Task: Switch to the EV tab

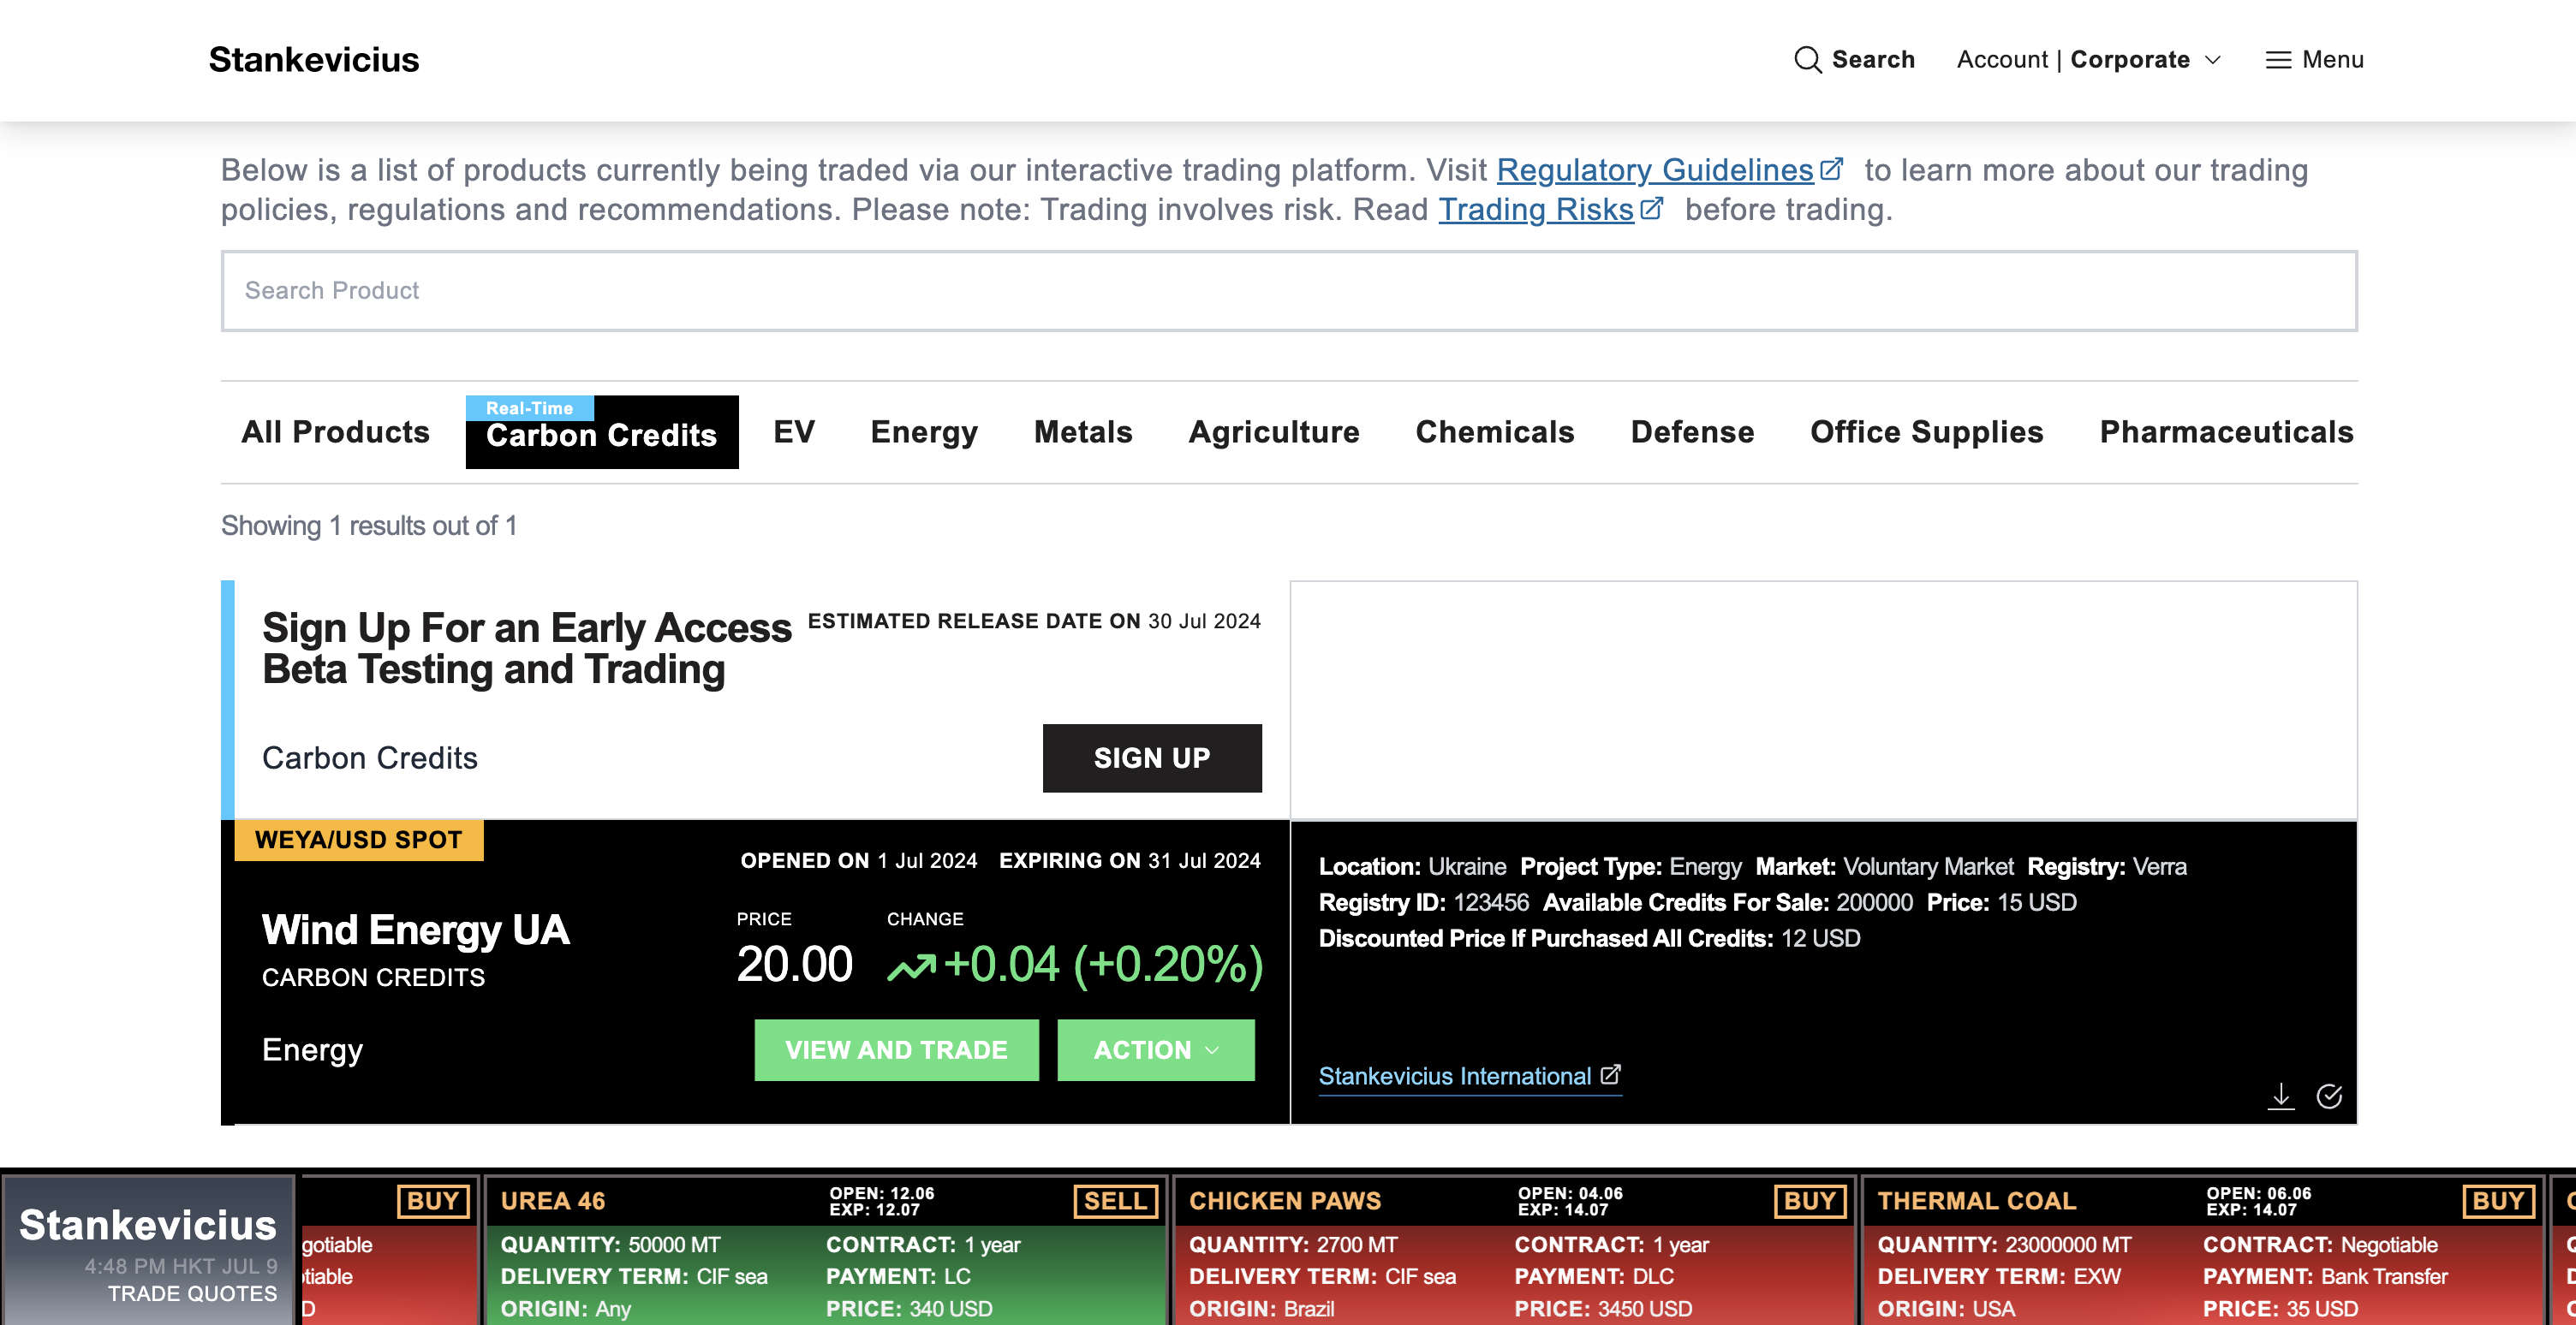Action: pos(794,431)
